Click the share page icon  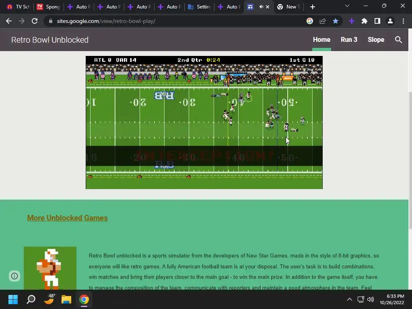click(x=323, y=21)
